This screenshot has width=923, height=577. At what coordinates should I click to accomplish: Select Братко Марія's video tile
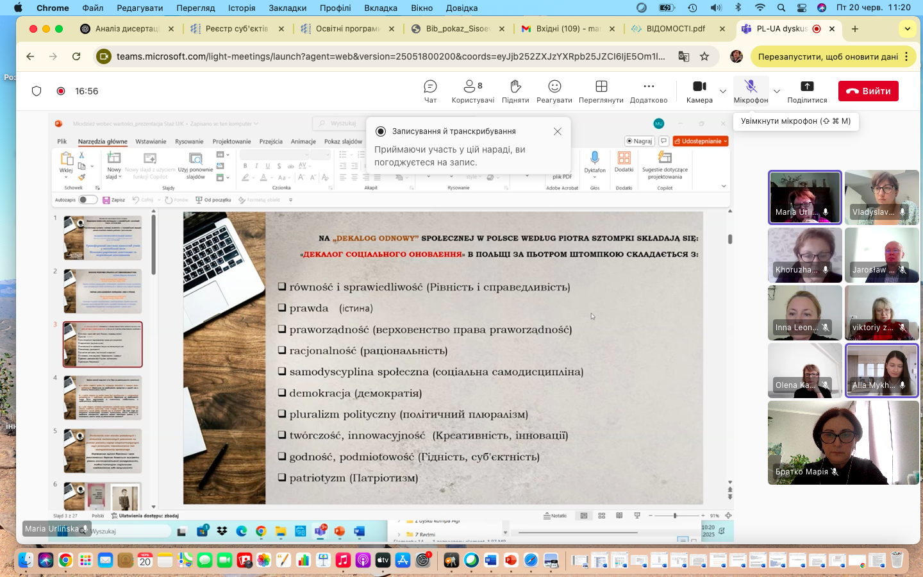843,442
